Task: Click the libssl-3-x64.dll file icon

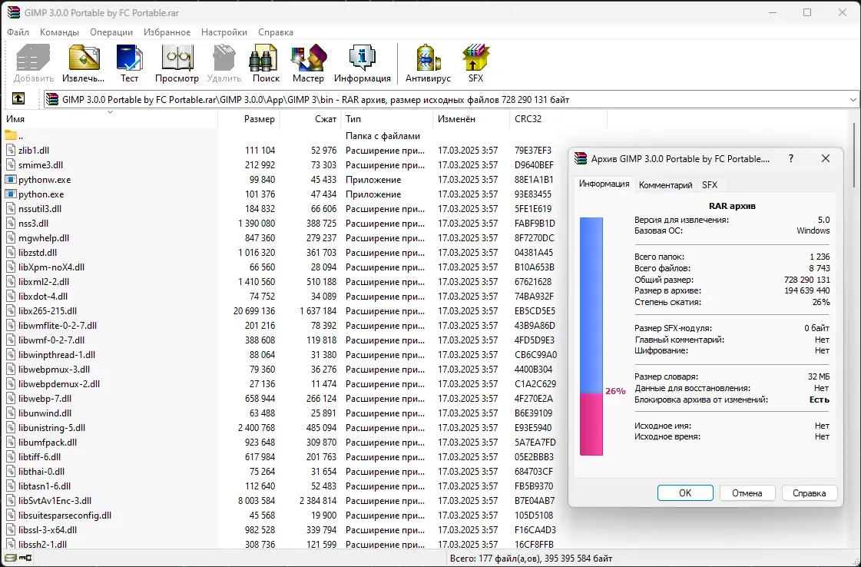Action: [11, 529]
